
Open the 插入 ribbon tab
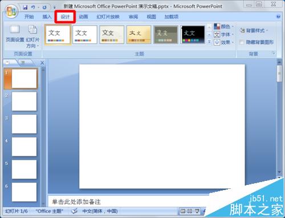coord(47,17)
